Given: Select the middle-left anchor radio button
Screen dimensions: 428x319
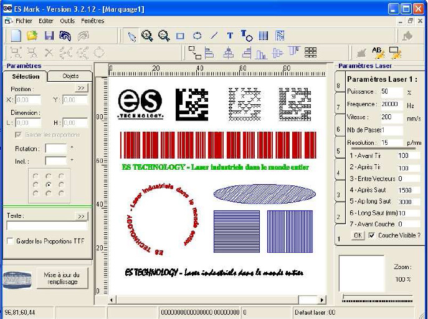Looking at the screenshot, I should [x=36, y=185].
